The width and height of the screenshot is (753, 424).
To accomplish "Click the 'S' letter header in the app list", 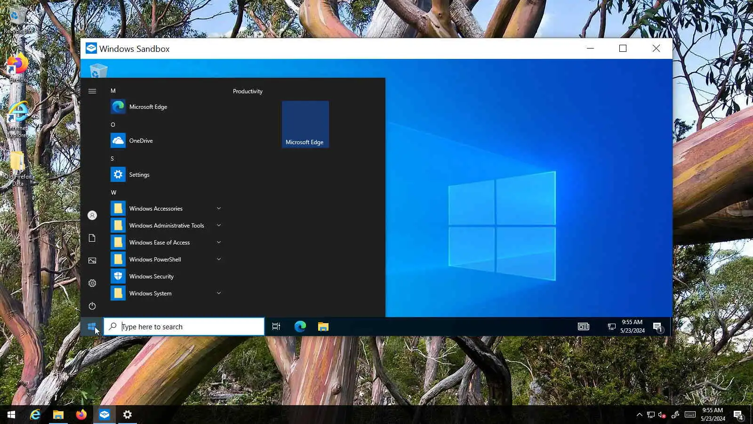I will 112,159.
